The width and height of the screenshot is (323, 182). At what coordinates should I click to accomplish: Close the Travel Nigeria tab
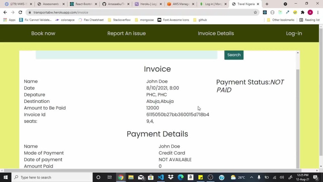coord(258,4)
